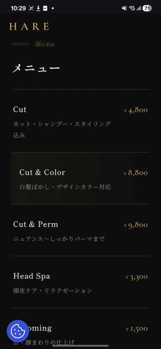Tap the checkmark task status icon

tap(45, 8)
